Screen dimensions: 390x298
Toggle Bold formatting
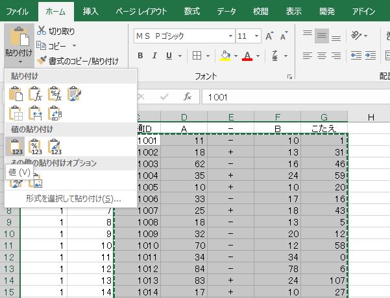pyautogui.click(x=140, y=56)
